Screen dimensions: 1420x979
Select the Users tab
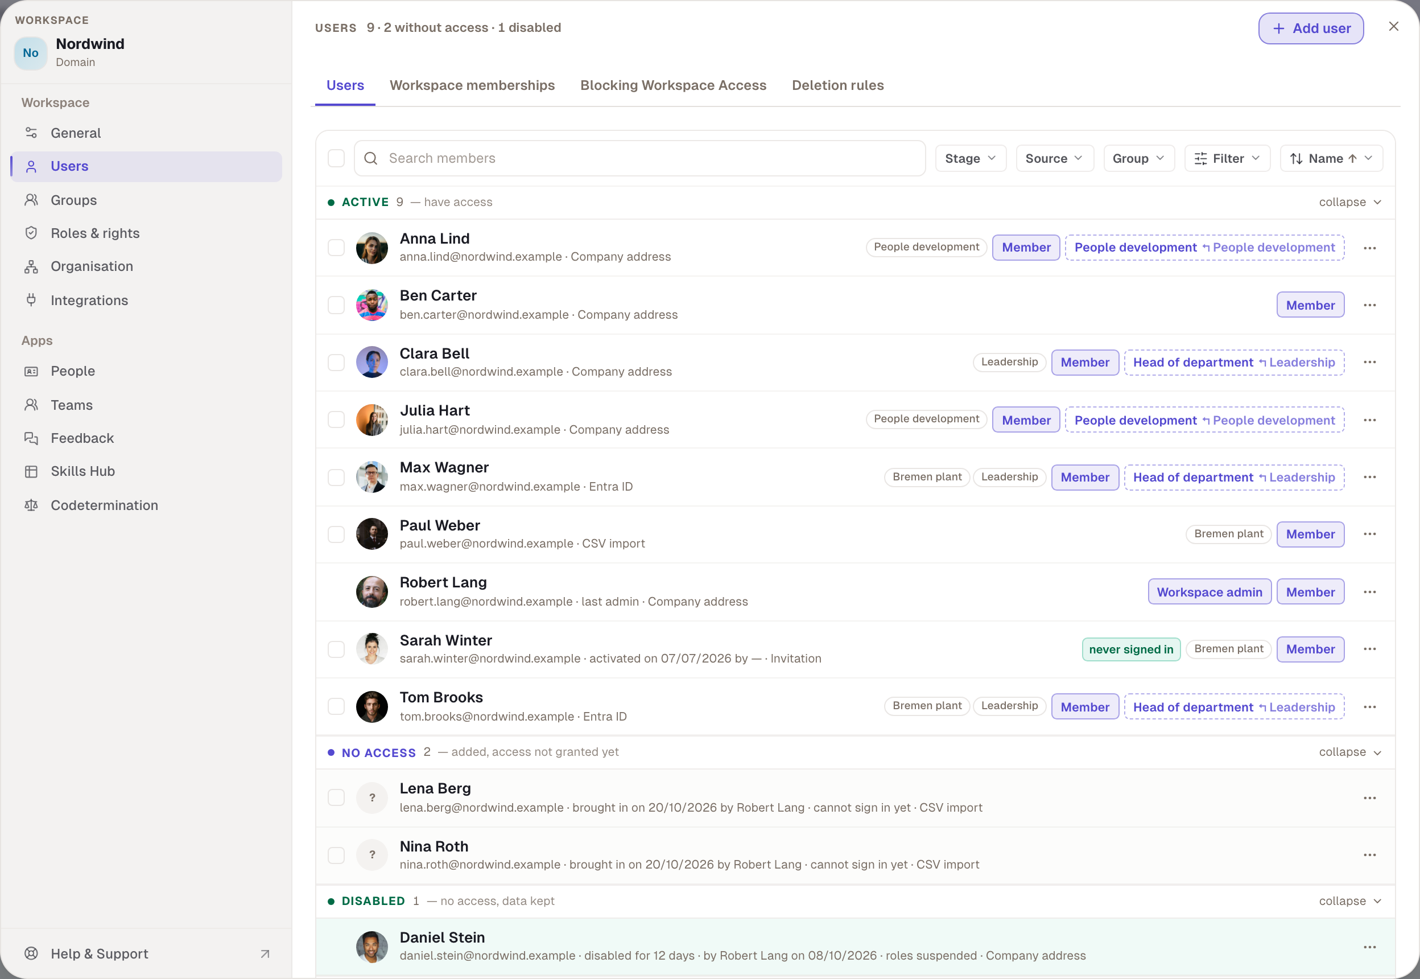(x=345, y=85)
